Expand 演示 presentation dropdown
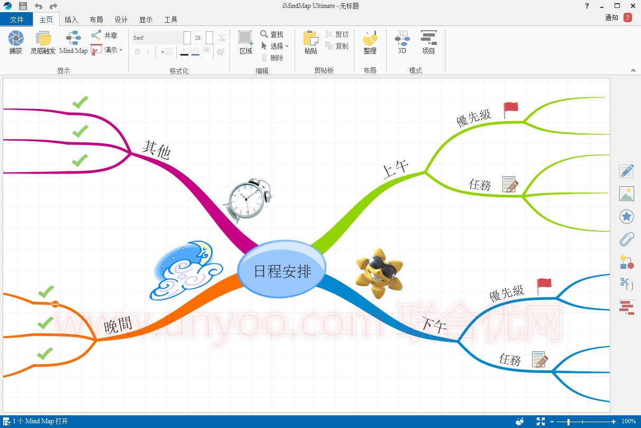 pos(121,50)
